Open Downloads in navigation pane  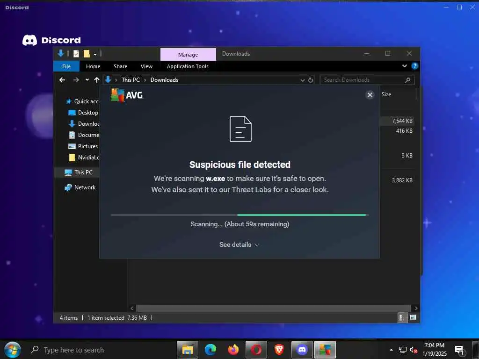[84, 123]
